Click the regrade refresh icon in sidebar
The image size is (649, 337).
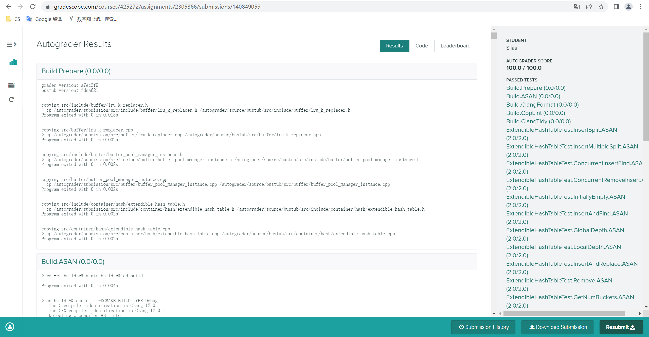coord(11,99)
